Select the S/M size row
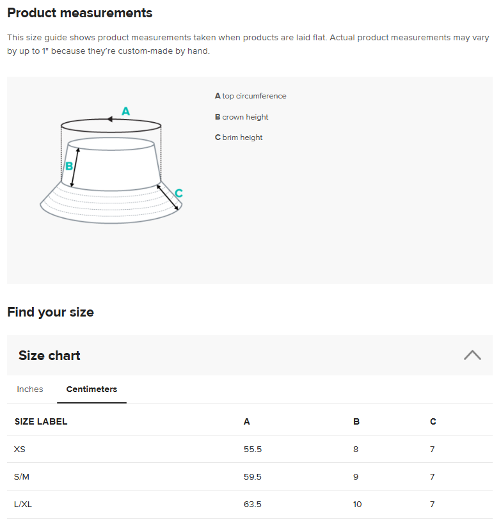Viewport: 501px width, 525px height. point(21,477)
